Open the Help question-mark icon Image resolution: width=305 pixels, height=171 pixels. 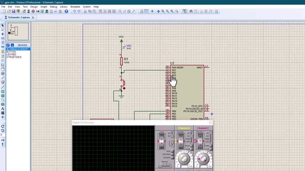pyautogui.click(x=66, y=11)
